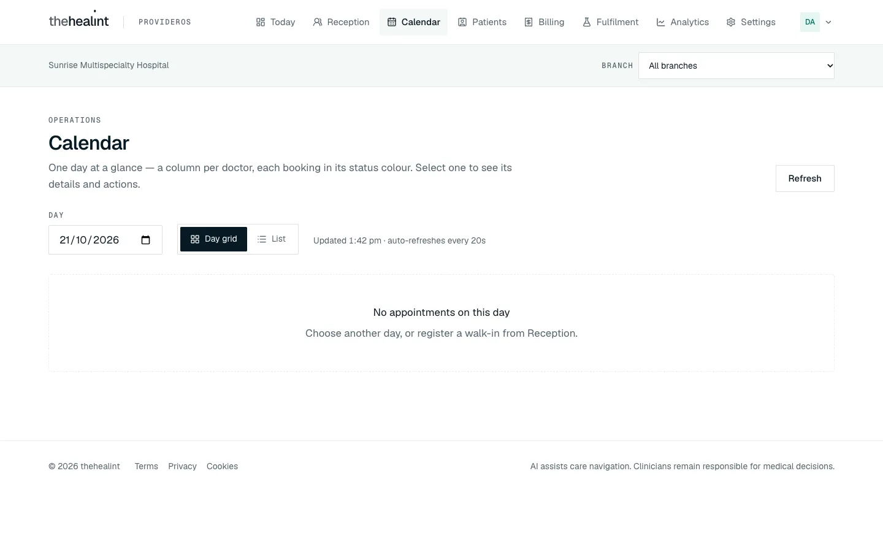The height and width of the screenshot is (552, 883).
Task: Select the Calendar tab
Action: [x=413, y=22]
